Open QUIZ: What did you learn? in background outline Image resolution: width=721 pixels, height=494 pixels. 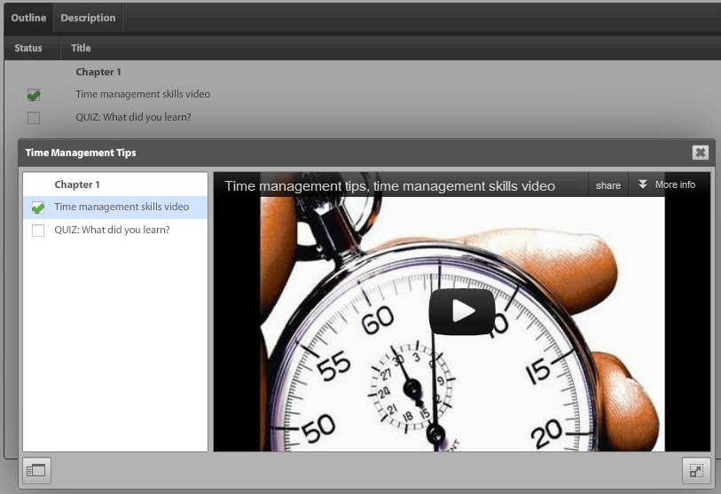click(x=133, y=117)
